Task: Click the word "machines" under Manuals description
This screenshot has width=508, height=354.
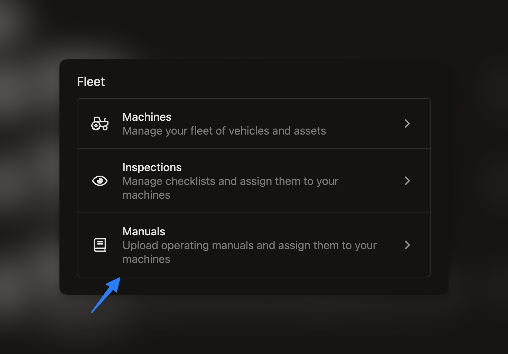Action: [x=147, y=259]
